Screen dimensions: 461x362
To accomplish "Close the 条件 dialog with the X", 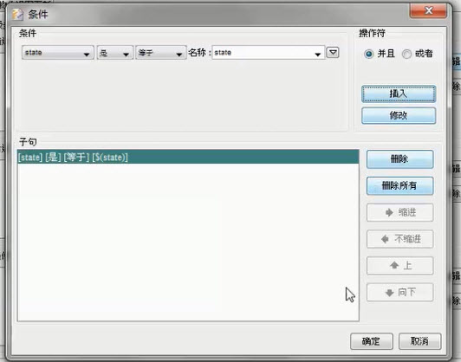I will point(428,11).
